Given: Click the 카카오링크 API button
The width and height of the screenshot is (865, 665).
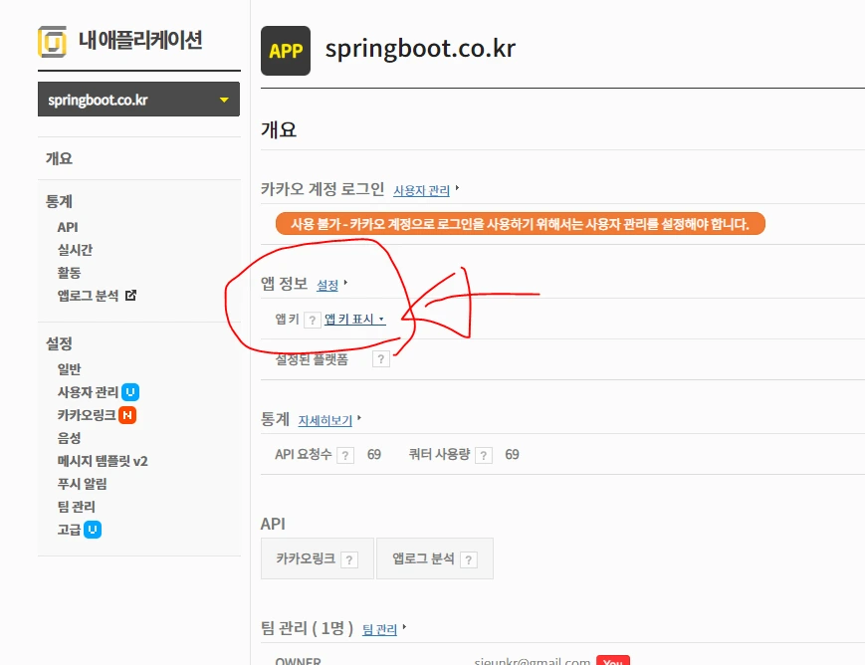Looking at the screenshot, I should point(318,558).
